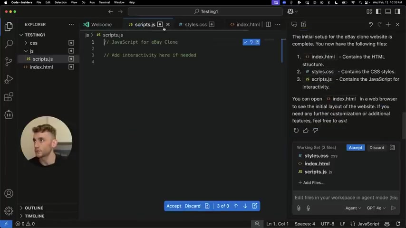Click Spaces: 4 indentation in status bar

305,224
